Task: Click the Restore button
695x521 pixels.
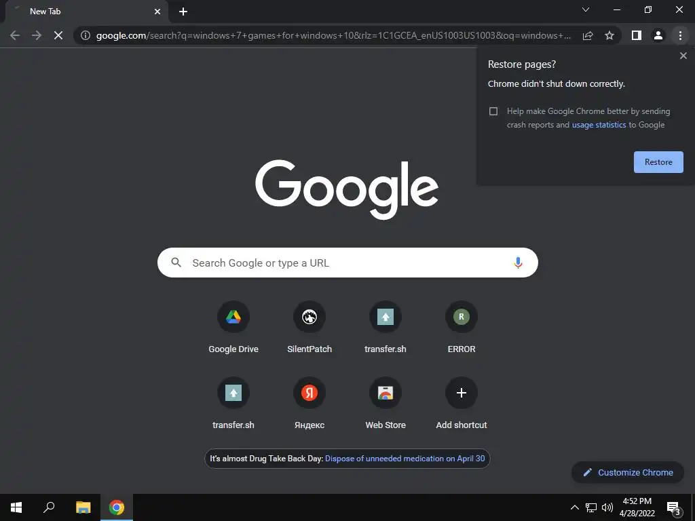Action: tap(658, 162)
